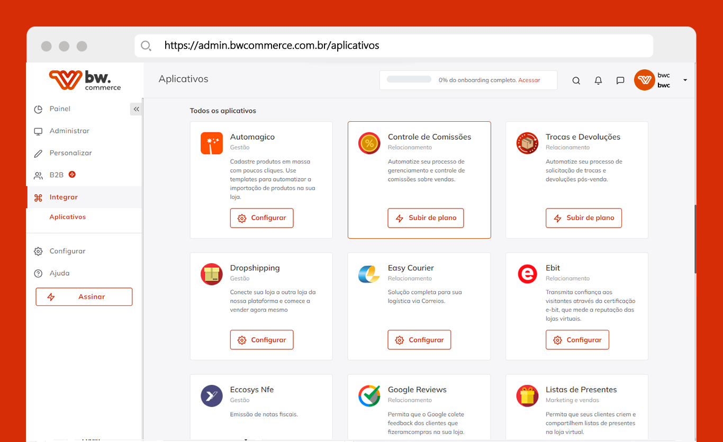This screenshot has width=723, height=442.
Task: Open notifications bell icon
Action: pos(598,80)
